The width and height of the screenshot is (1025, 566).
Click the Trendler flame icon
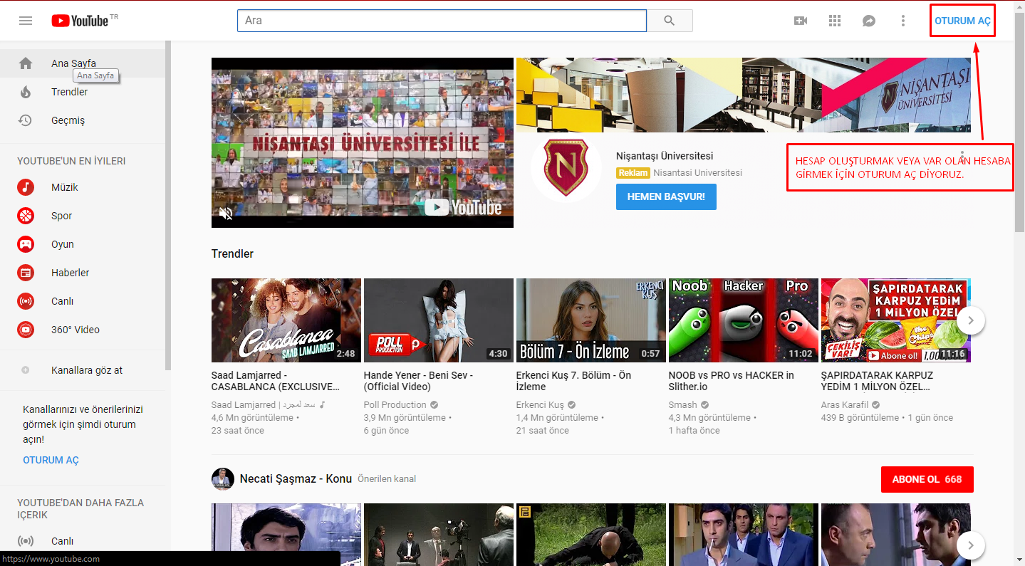[26, 92]
